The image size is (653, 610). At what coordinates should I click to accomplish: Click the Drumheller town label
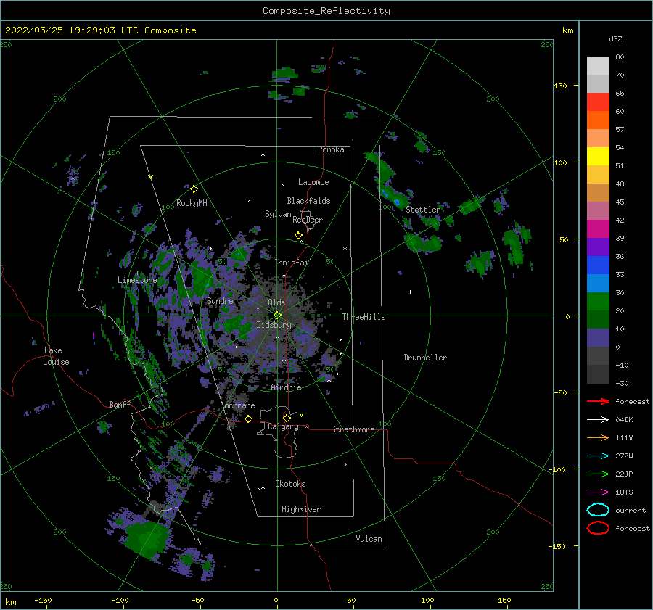pyautogui.click(x=425, y=358)
